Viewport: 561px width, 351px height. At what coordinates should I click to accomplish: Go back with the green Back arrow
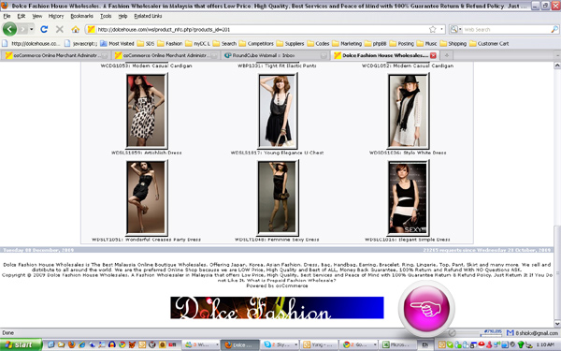pyautogui.click(x=9, y=29)
